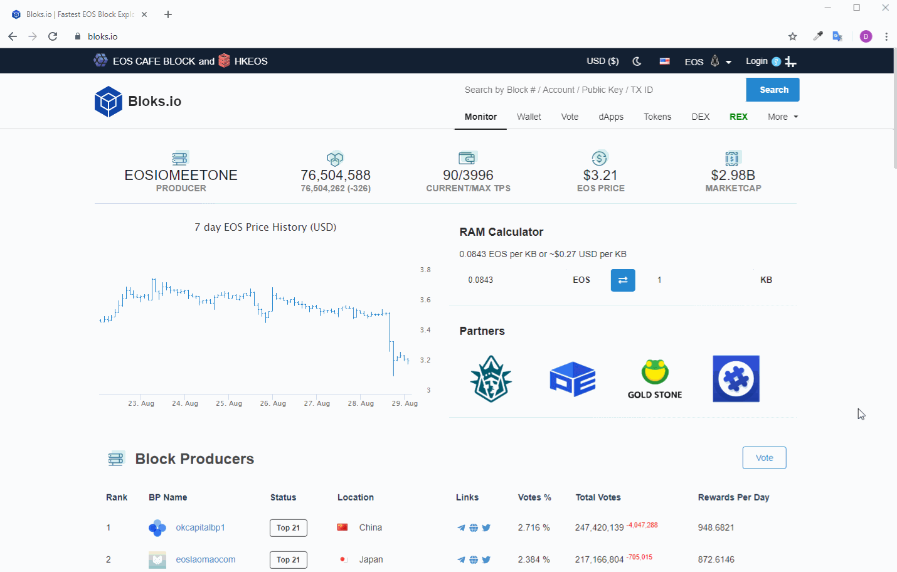Toggle dark mode moon icon
The width and height of the screenshot is (897, 572).
(637, 61)
